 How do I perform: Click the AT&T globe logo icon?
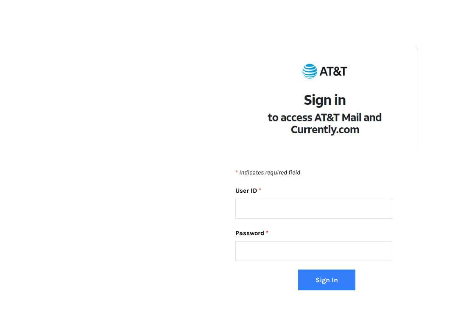tap(310, 71)
